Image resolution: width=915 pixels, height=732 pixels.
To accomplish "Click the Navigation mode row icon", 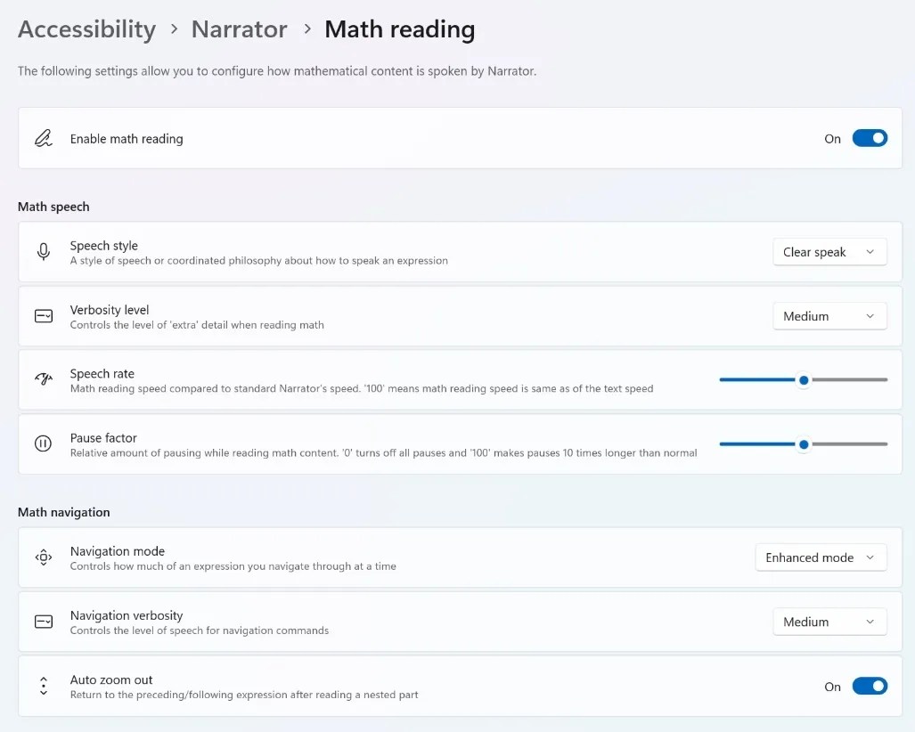I will 43,557.
